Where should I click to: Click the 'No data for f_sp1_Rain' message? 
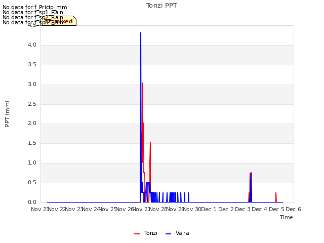click(x=33, y=12)
